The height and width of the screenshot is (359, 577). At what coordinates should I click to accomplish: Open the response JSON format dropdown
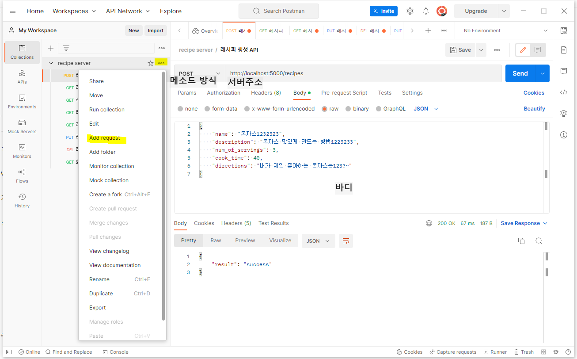[x=318, y=241]
